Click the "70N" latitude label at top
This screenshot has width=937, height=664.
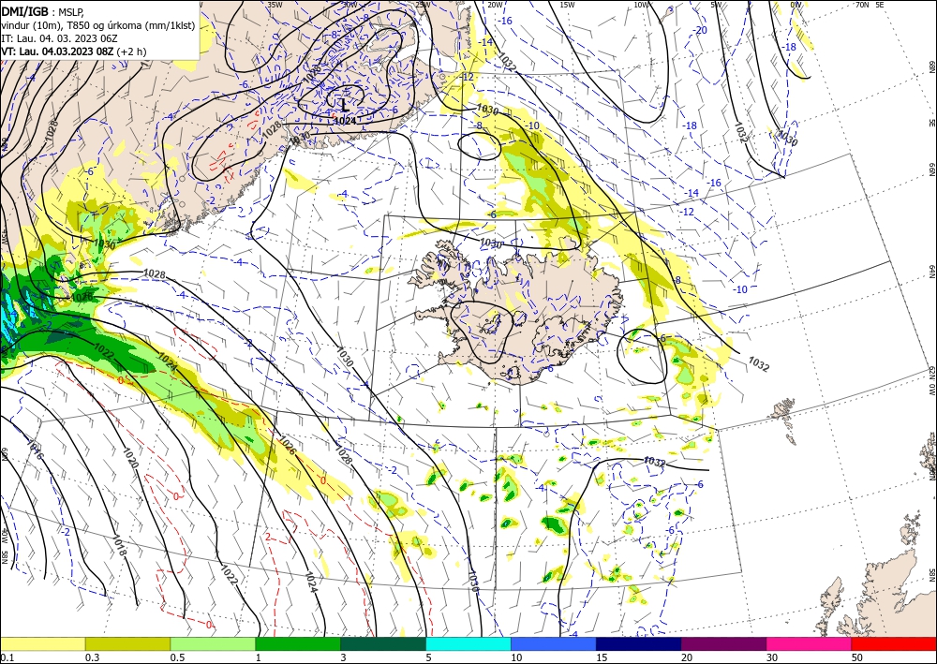coord(862,5)
